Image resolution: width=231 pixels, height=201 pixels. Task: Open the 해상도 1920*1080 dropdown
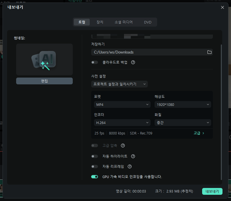pyautogui.click(x=183, y=104)
